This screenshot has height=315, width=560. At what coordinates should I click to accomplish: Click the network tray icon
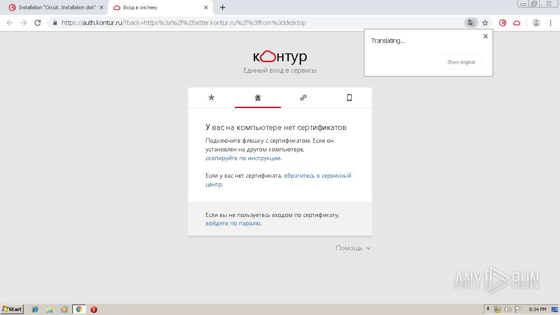[x=497, y=309]
